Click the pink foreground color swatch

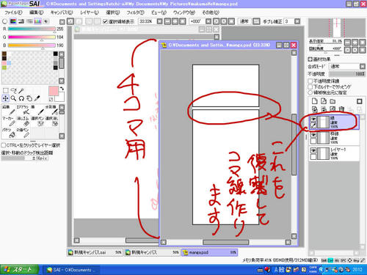point(54,91)
